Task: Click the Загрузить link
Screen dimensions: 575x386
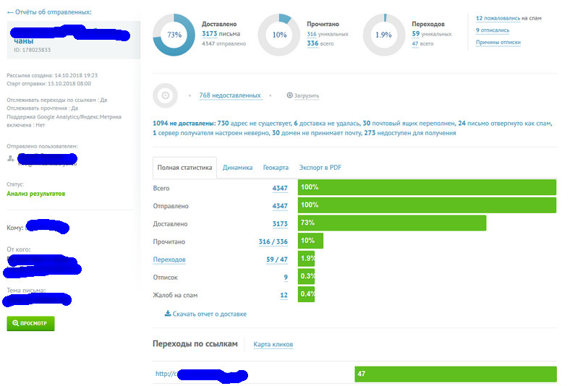Action: tap(306, 95)
